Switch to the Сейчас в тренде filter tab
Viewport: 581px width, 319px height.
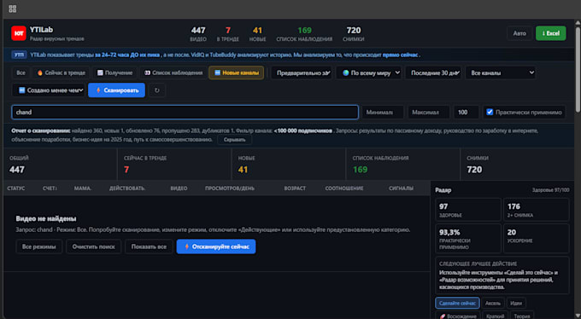62,72
